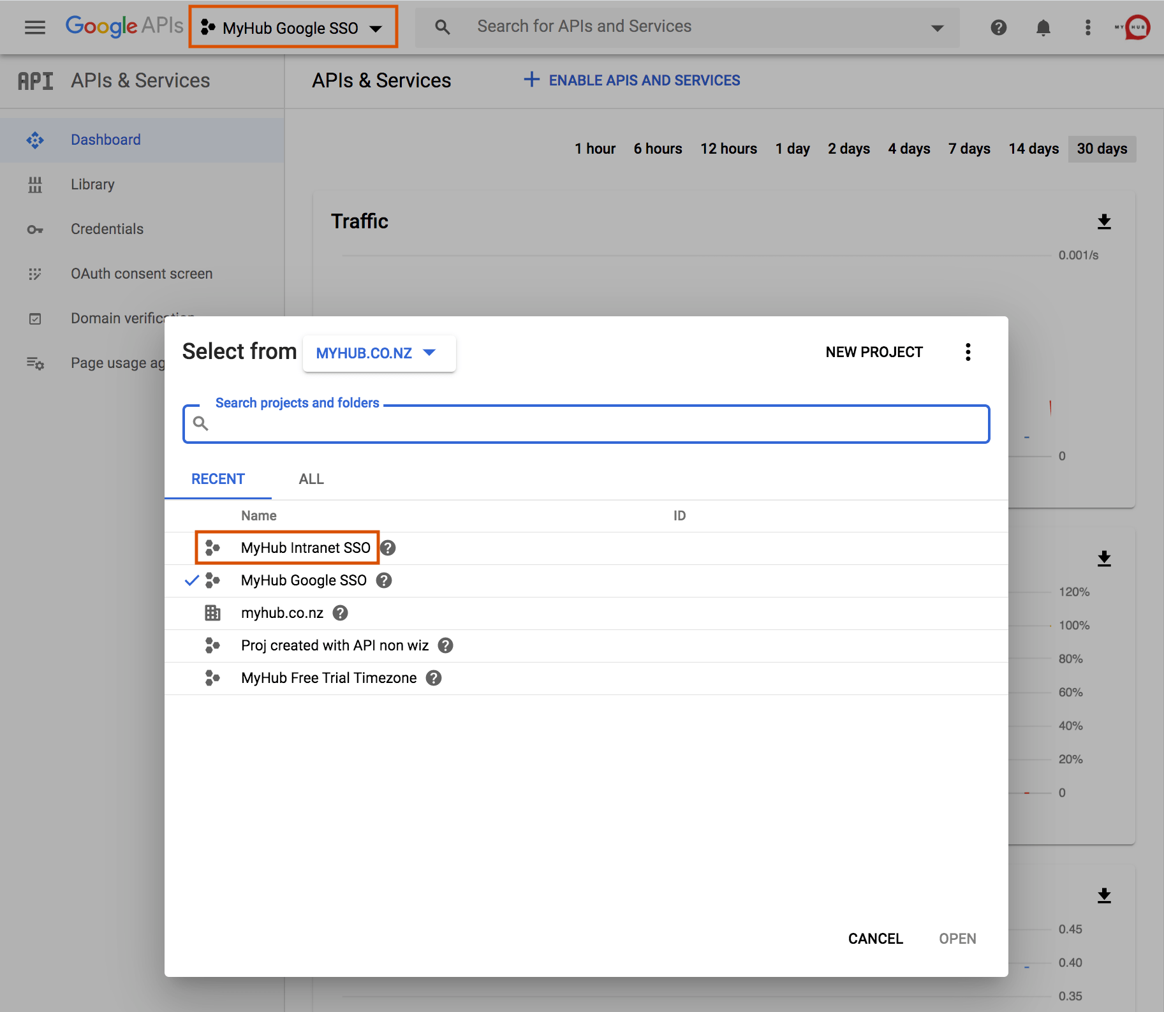
Task: Select the 2 days time range
Action: (849, 149)
